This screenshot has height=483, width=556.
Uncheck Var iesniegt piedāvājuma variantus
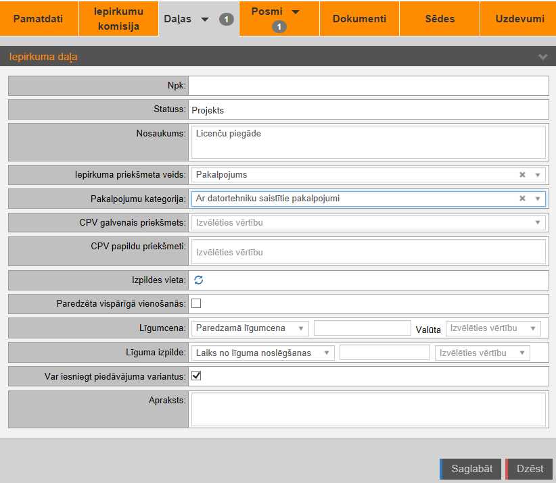197,376
